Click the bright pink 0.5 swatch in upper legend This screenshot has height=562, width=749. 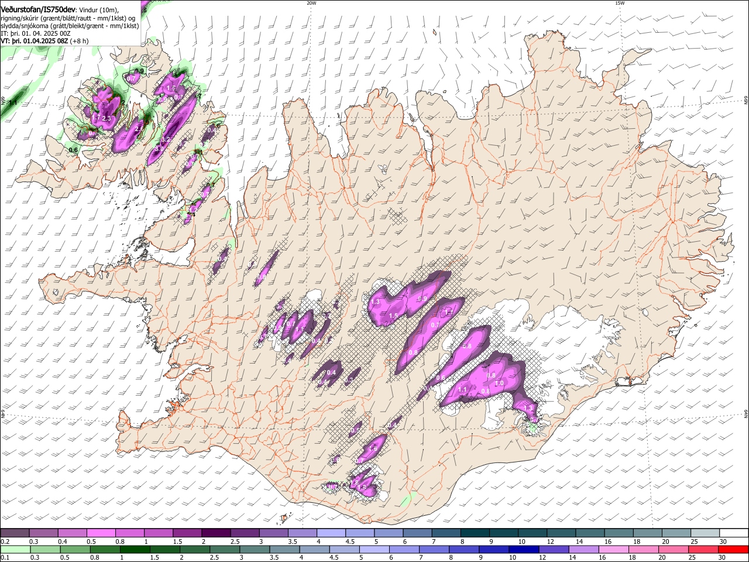(x=101, y=533)
